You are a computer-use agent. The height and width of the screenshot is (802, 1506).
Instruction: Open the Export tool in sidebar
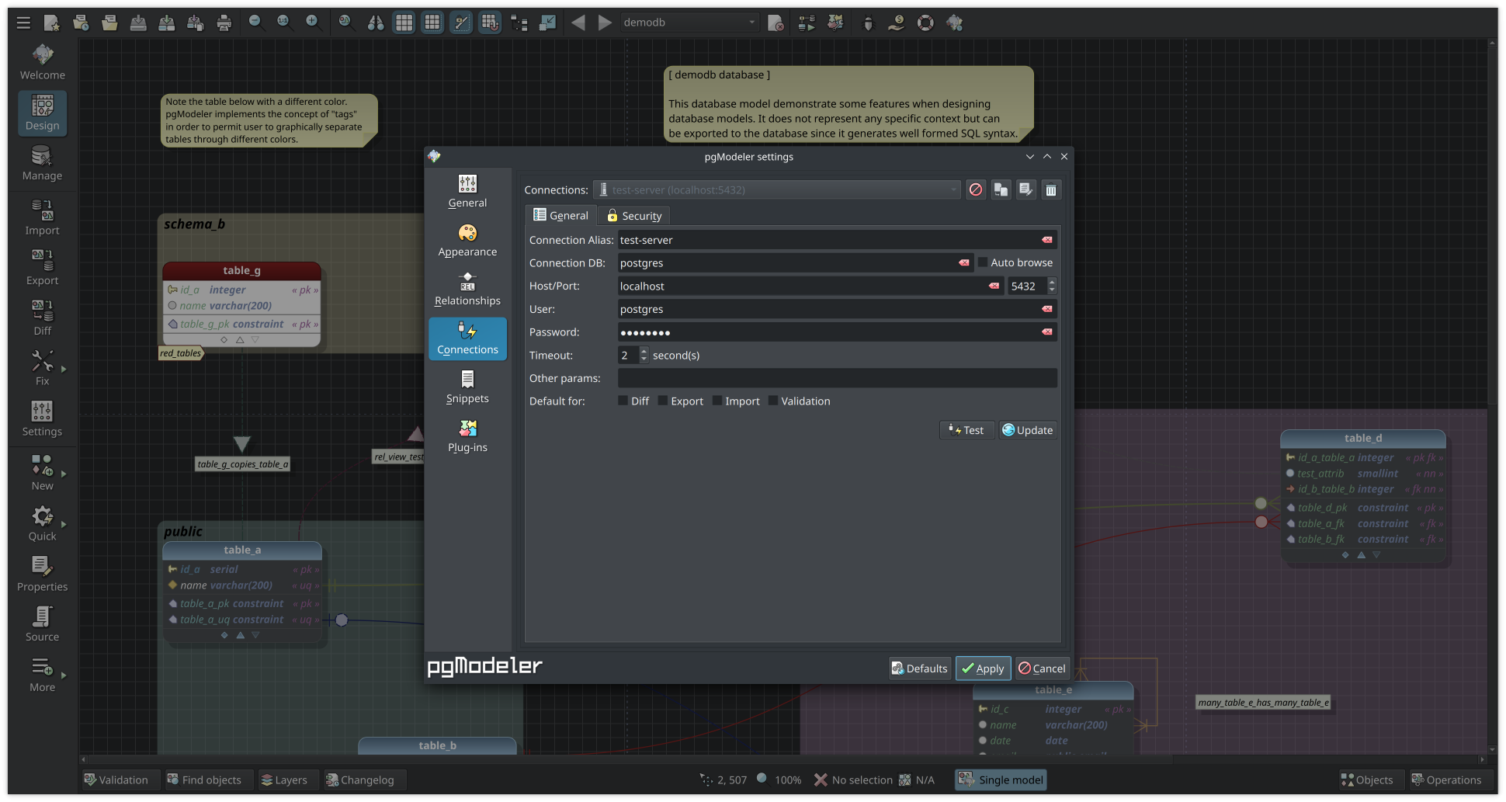43,268
